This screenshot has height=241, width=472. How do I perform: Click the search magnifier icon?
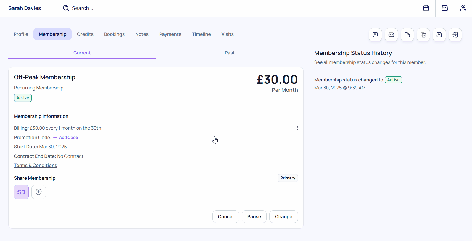click(x=66, y=8)
